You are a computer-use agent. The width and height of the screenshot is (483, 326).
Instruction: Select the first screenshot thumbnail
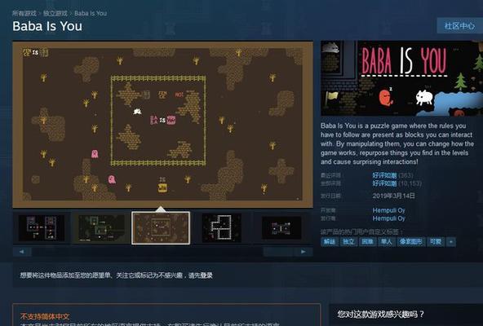(42, 228)
